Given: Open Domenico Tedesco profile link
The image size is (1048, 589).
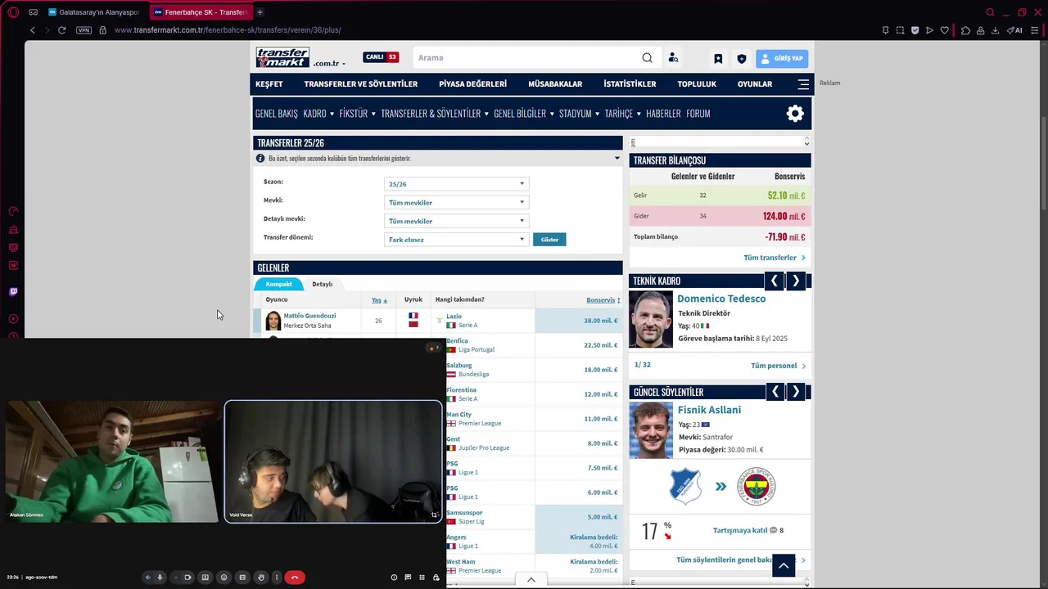Looking at the screenshot, I should tap(721, 299).
